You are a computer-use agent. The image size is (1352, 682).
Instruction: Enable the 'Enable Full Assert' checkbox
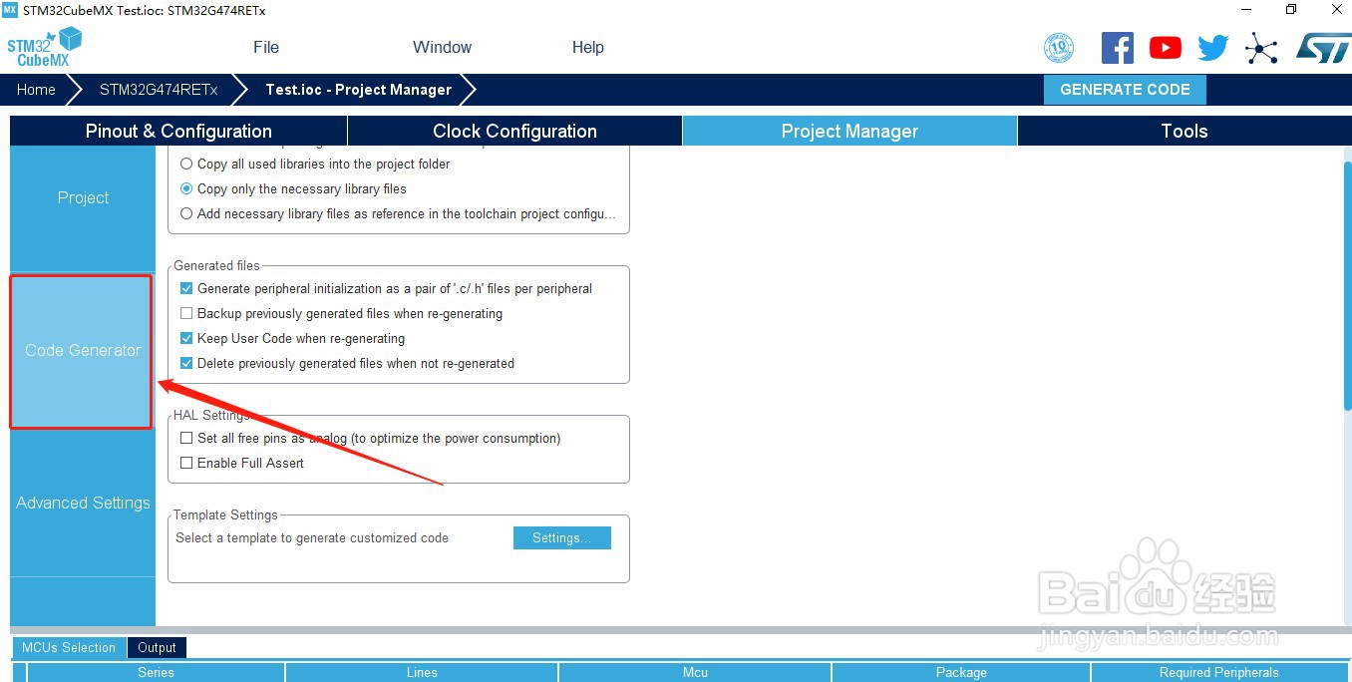186,463
